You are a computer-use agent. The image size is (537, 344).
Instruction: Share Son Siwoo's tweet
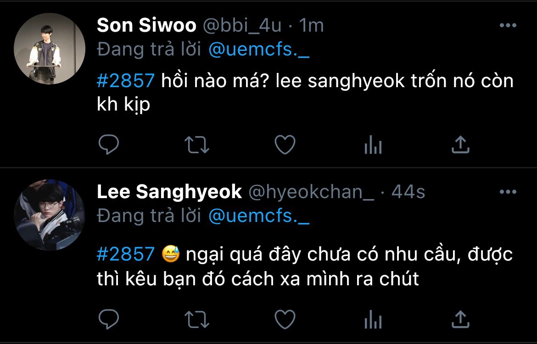[x=460, y=145]
